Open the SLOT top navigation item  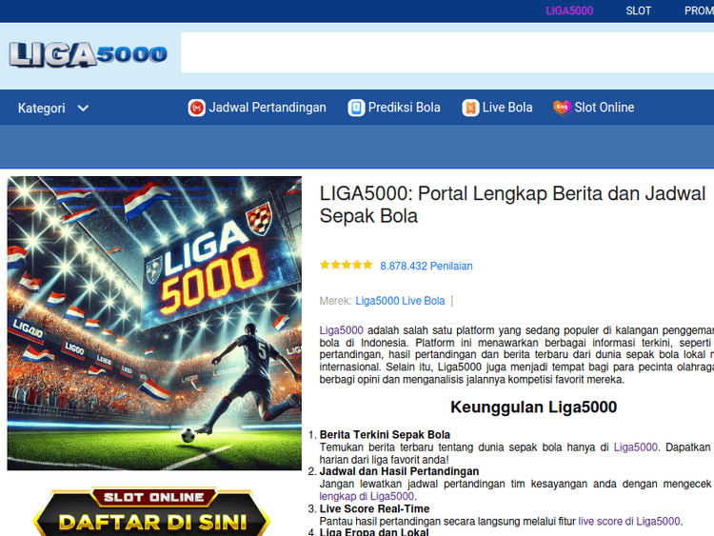(639, 10)
